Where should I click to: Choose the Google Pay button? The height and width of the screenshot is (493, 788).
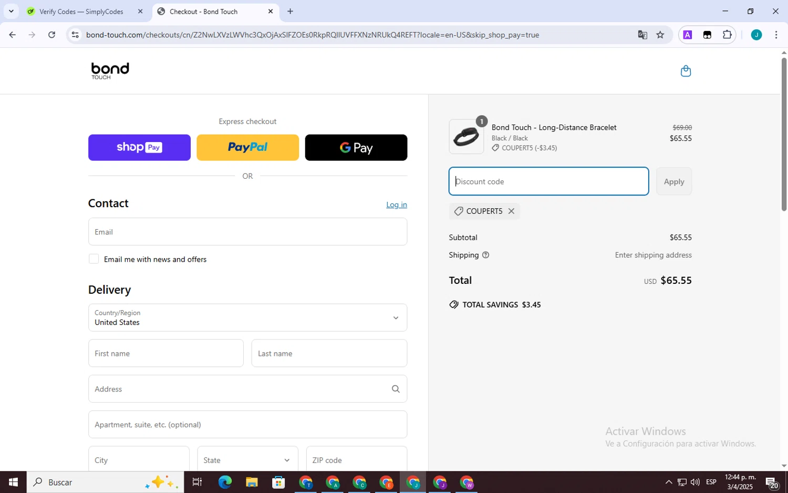point(356,148)
